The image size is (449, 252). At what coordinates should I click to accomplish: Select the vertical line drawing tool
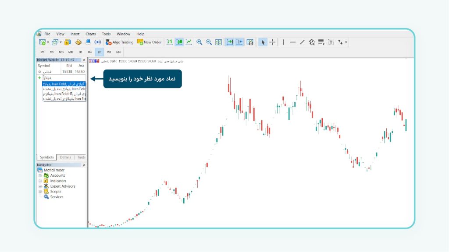(x=283, y=42)
